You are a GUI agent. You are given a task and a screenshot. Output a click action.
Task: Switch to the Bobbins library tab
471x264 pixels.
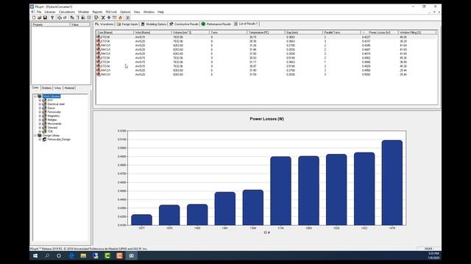pos(46,88)
